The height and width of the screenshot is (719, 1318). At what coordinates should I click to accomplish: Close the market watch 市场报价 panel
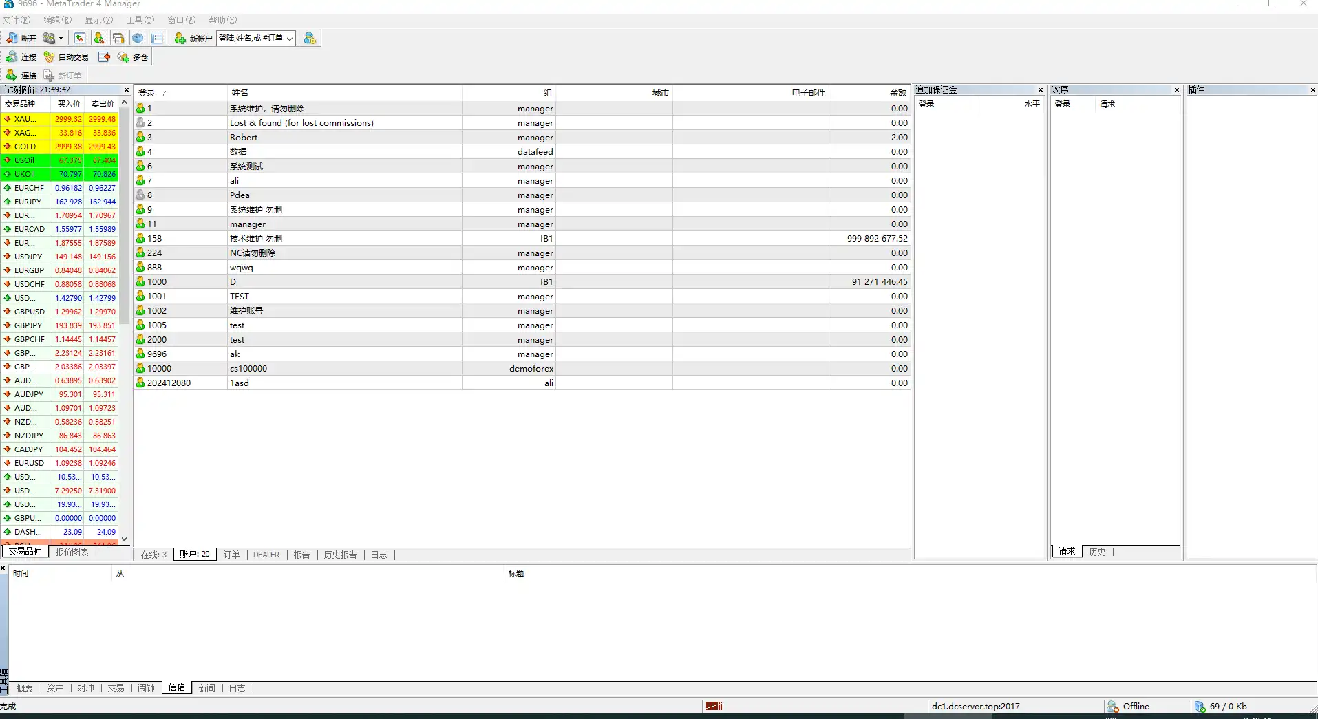tap(127, 90)
